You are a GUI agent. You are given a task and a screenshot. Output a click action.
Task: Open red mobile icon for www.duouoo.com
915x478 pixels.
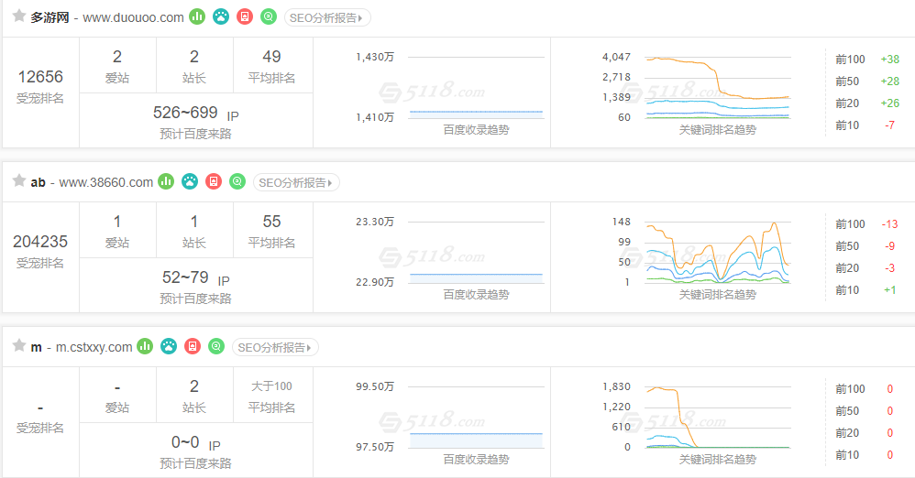click(x=245, y=16)
